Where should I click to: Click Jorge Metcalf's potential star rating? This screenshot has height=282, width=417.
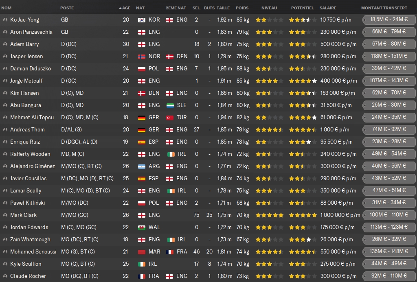pos(303,81)
